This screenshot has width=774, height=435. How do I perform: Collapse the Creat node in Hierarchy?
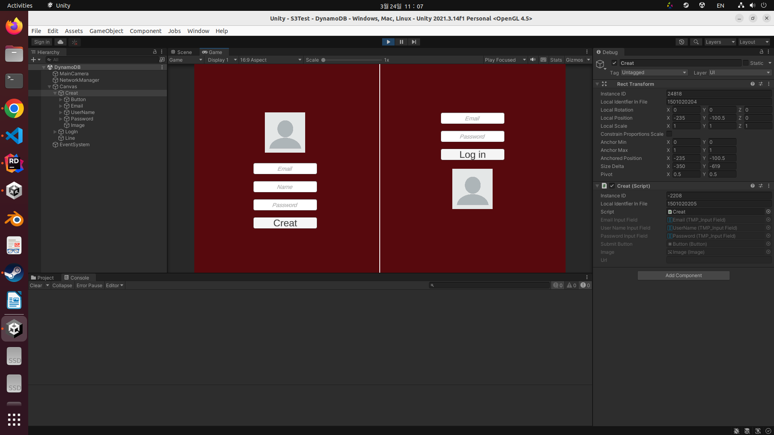tap(55, 93)
